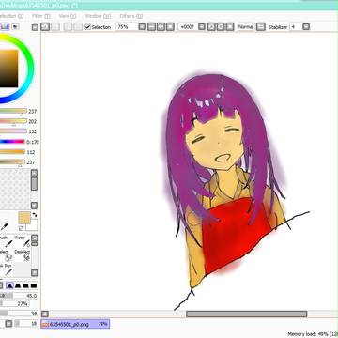Open the Others menu

tap(131, 16)
